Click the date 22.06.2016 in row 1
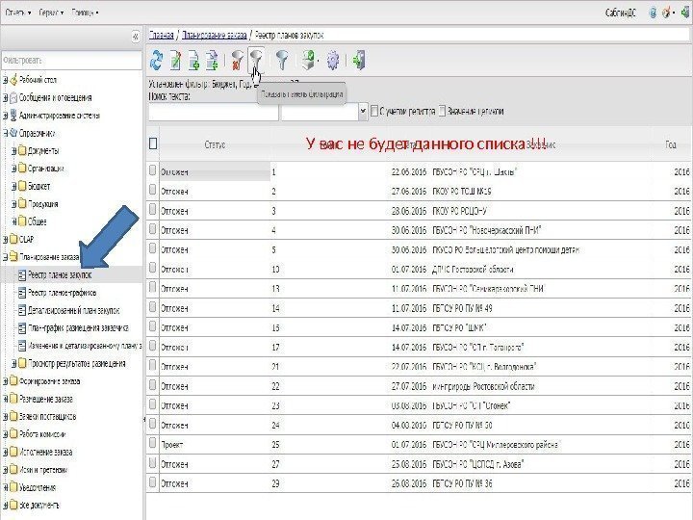The width and height of the screenshot is (693, 520). coord(409,172)
